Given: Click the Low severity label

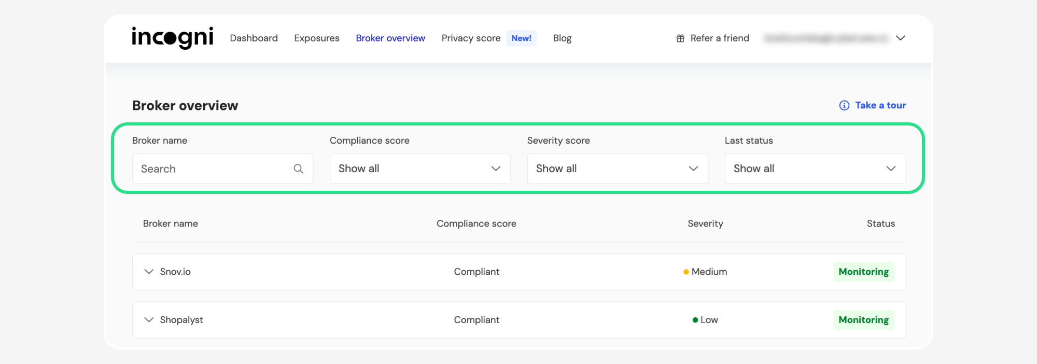Looking at the screenshot, I should [x=709, y=320].
